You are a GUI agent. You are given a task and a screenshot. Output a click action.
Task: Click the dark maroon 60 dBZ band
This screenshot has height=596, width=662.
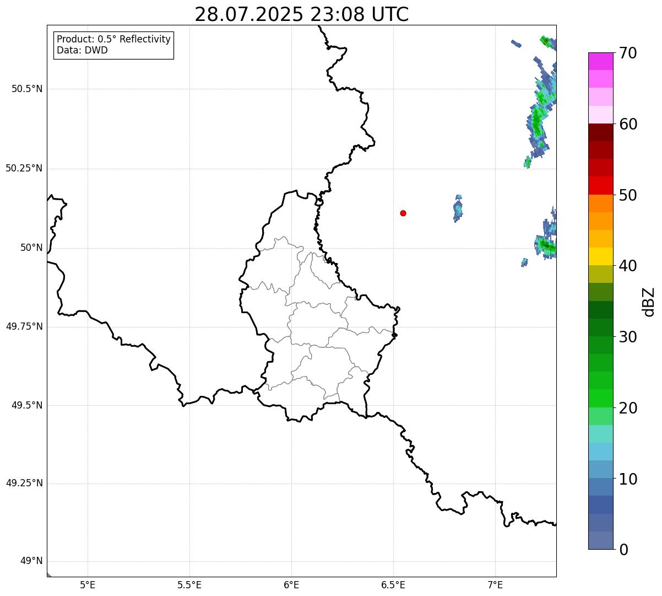click(x=601, y=132)
